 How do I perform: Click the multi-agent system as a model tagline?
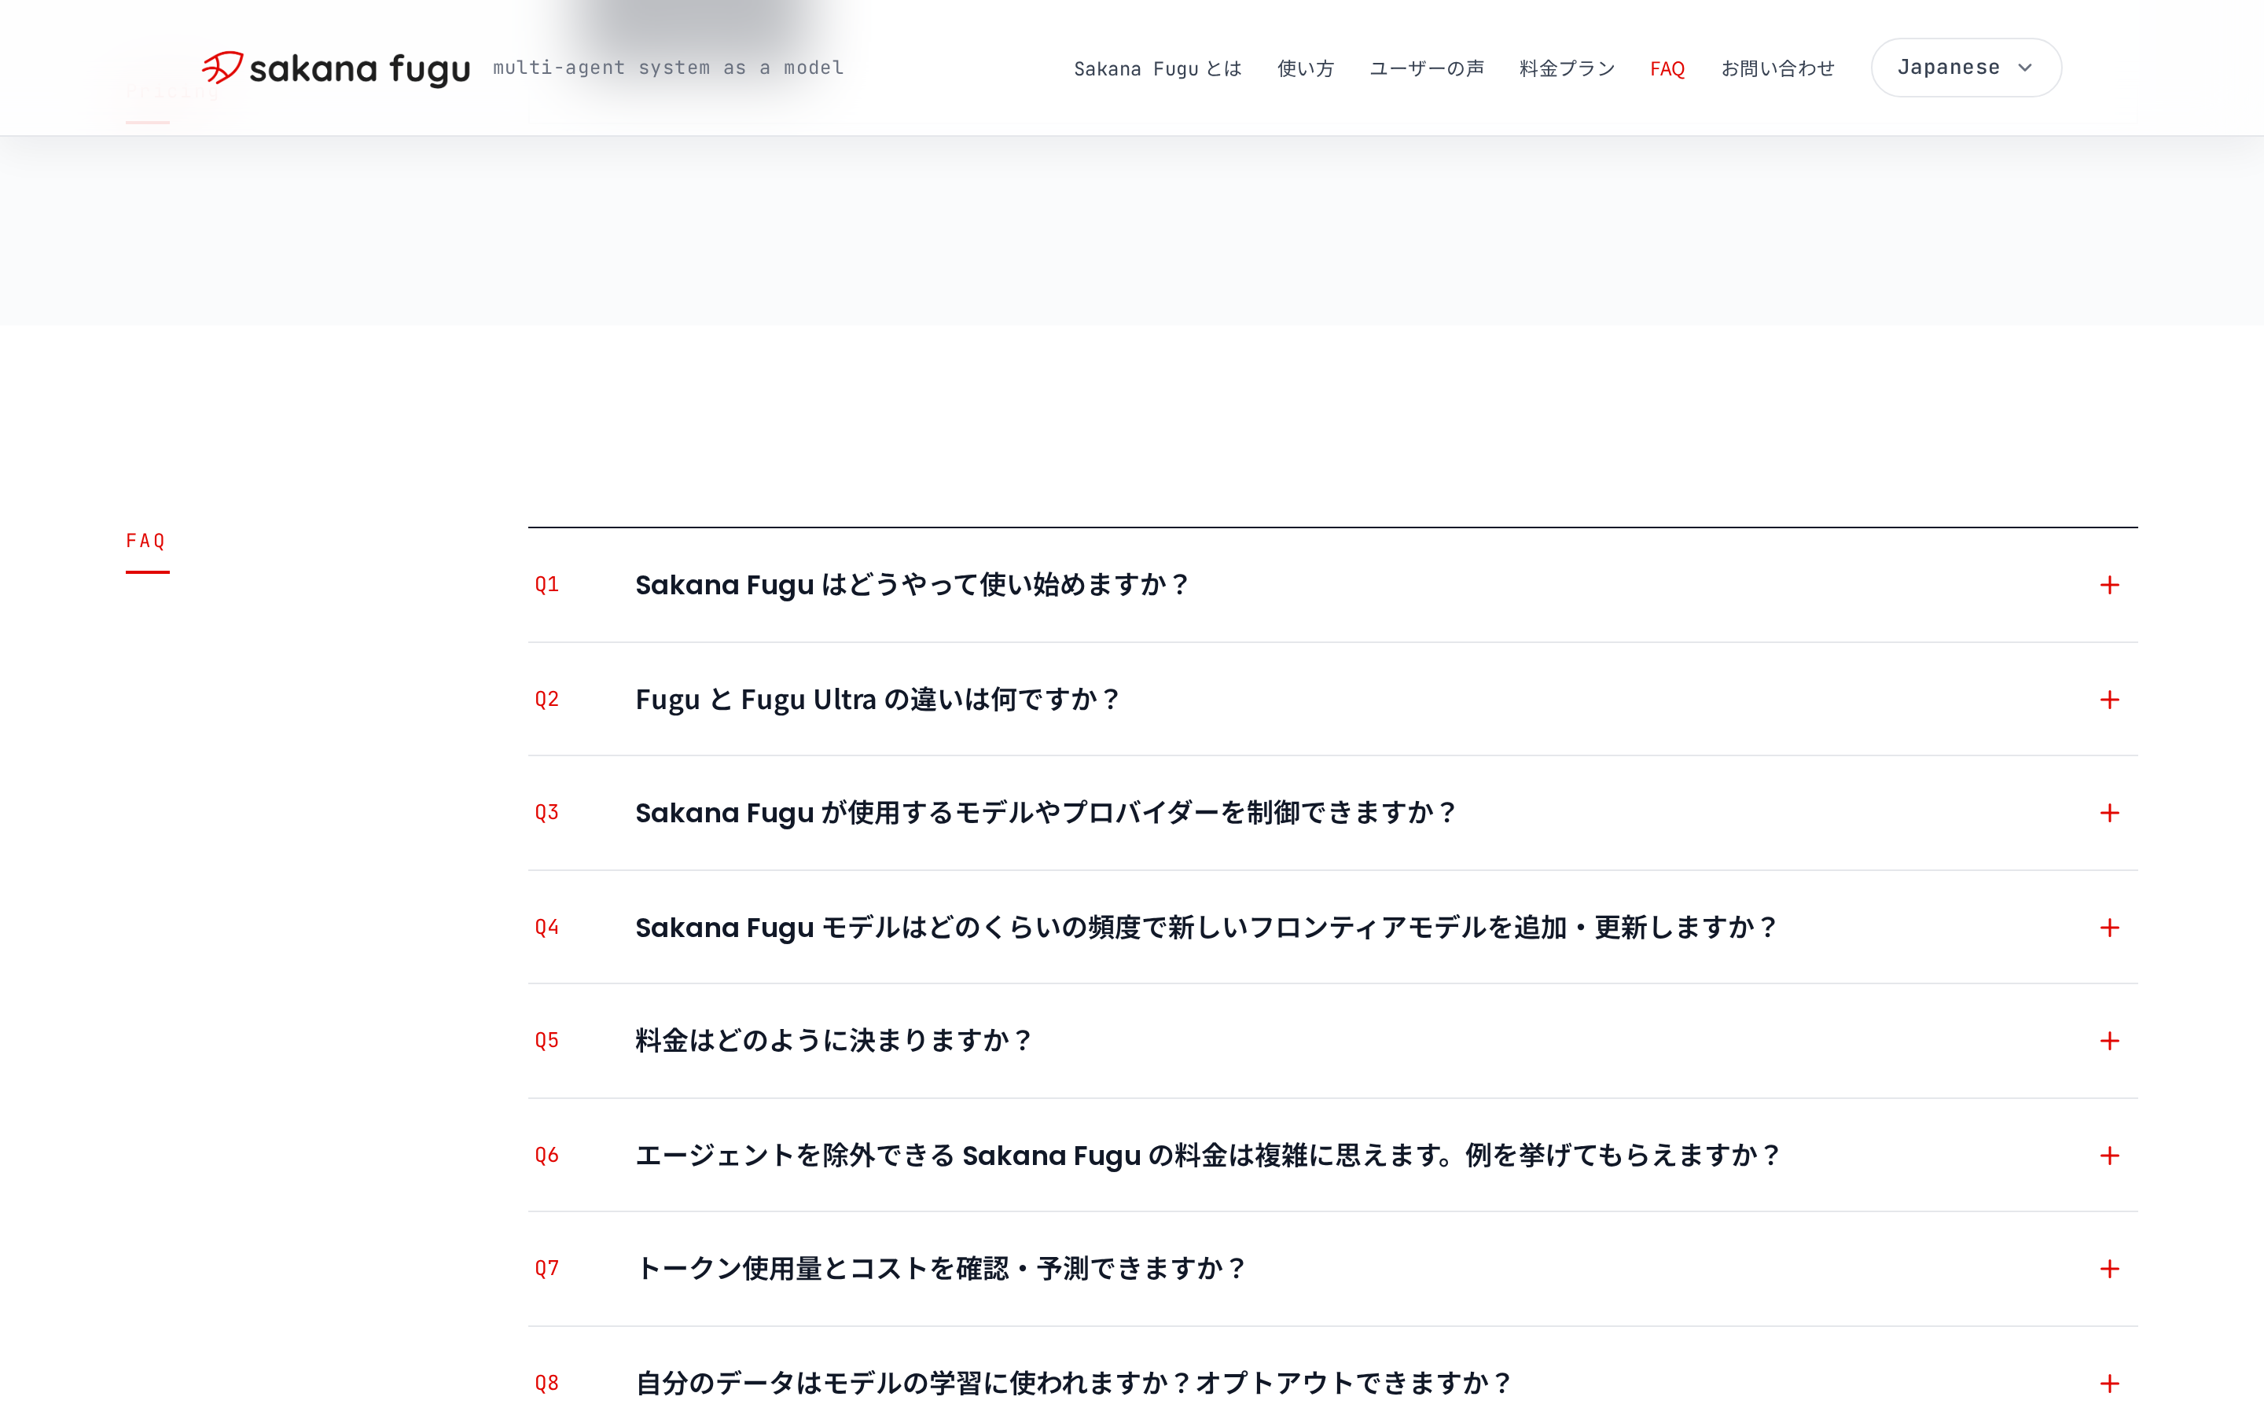coord(668,68)
